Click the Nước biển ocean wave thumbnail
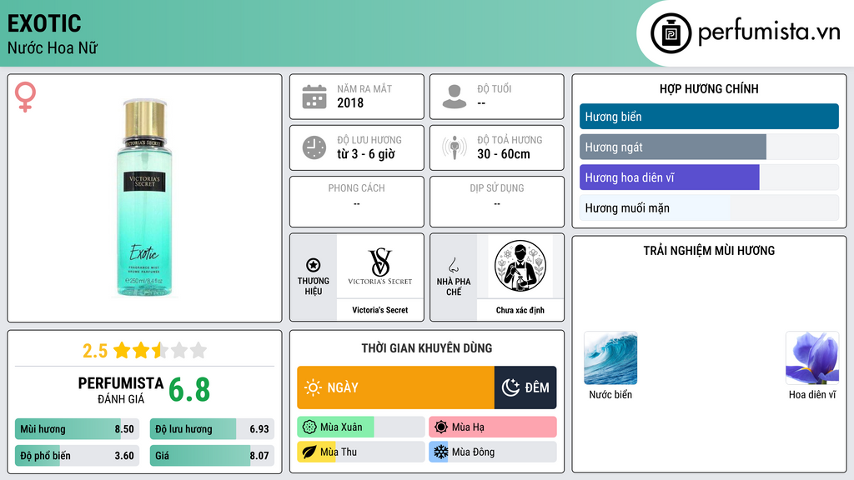Image resolution: width=854 pixels, height=480 pixels. [610, 358]
